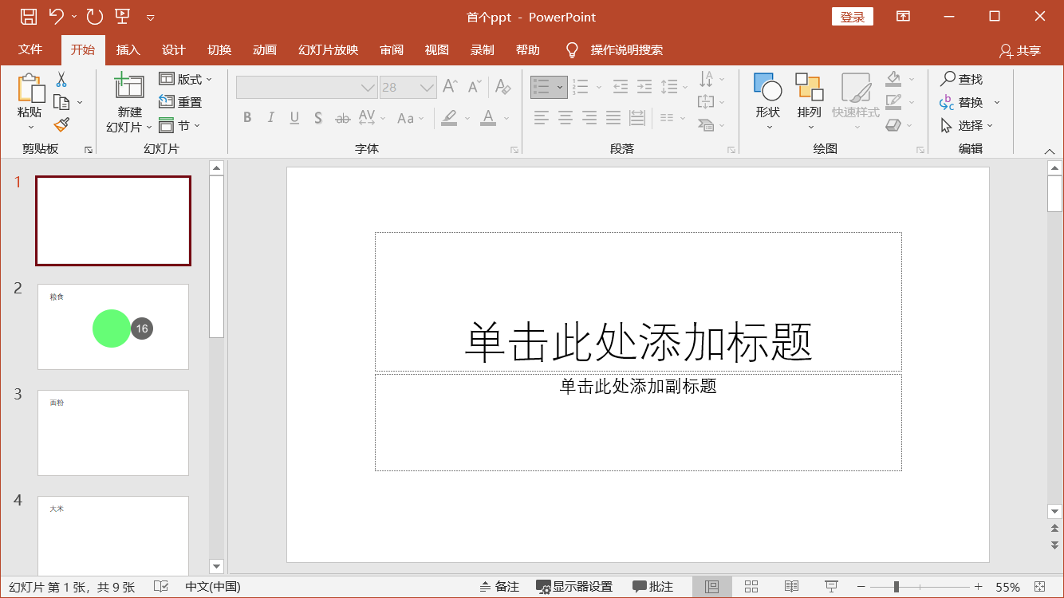Click the New Slide icon
1064x598 pixels.
click(x=128, y=86)
